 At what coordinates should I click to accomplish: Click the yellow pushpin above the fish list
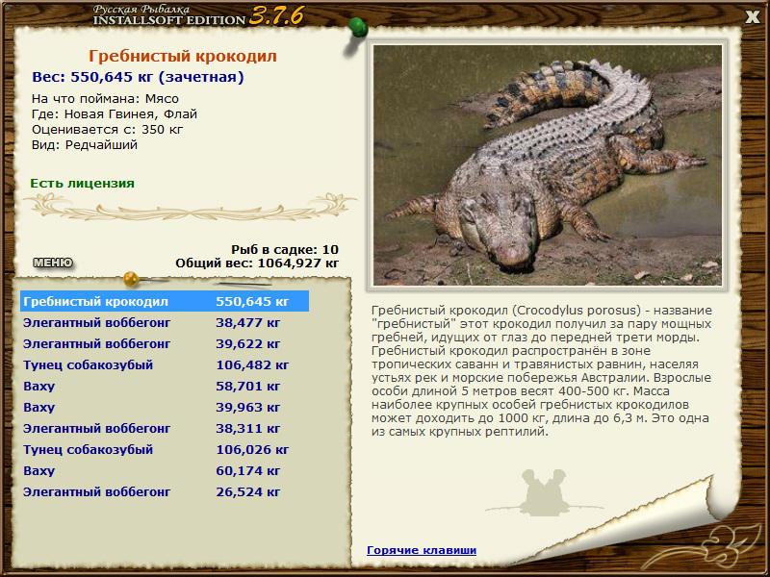pyautogui.click(x=131, y=279)
